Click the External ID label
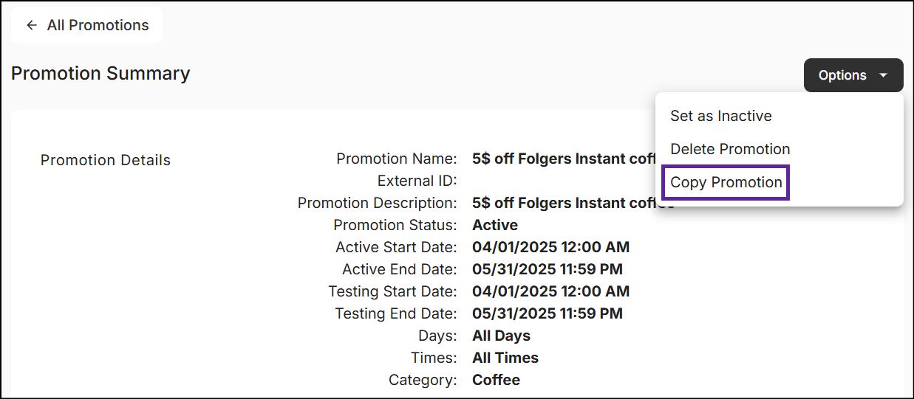This screenshot has height=399, width=914. point(417,181)
